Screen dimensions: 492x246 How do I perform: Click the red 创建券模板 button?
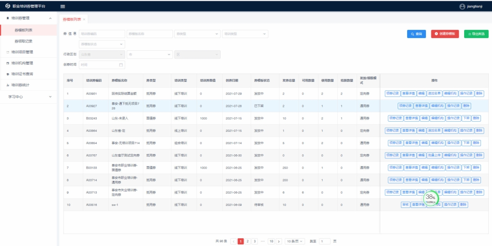tap(445, 34)
